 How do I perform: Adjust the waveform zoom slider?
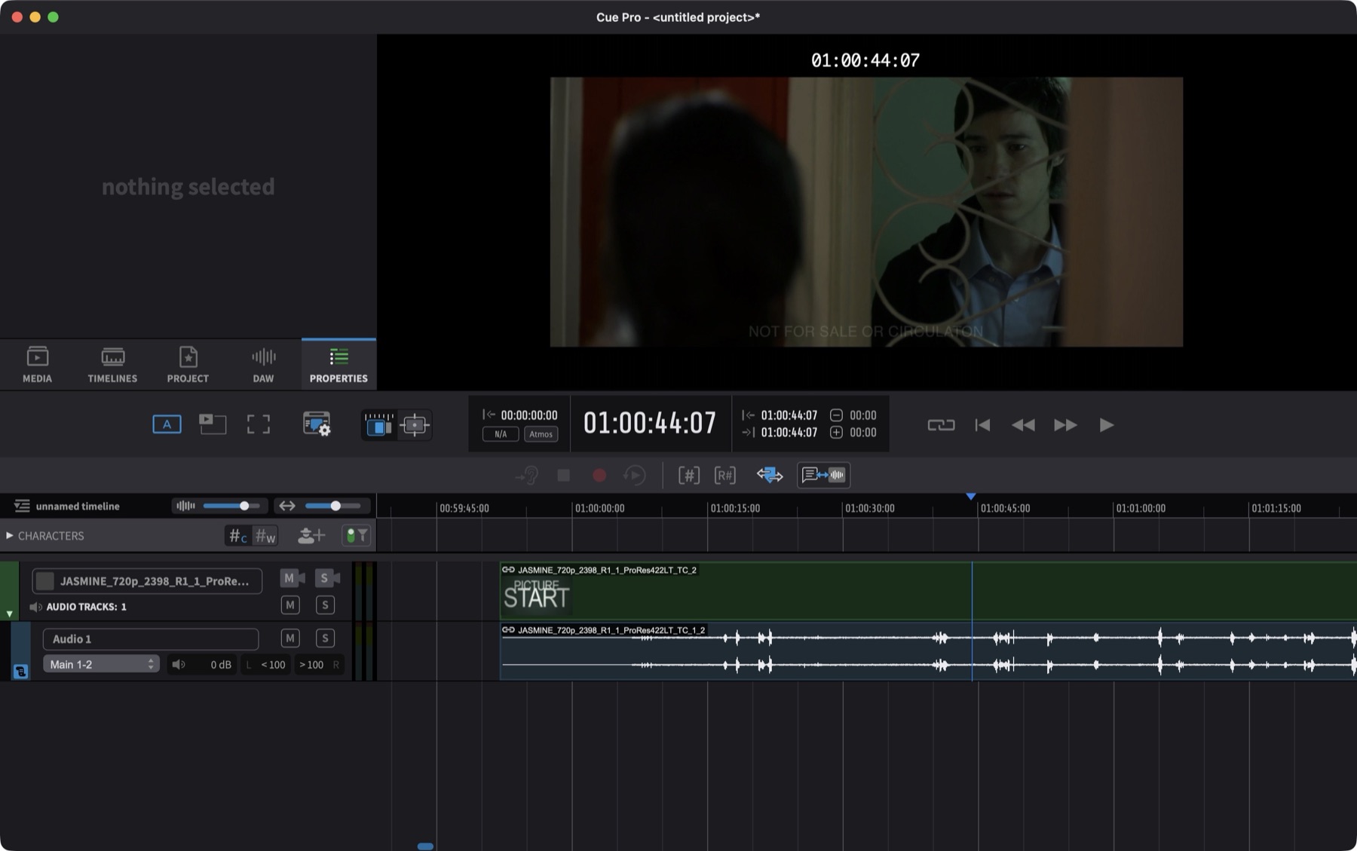[232, 506]
